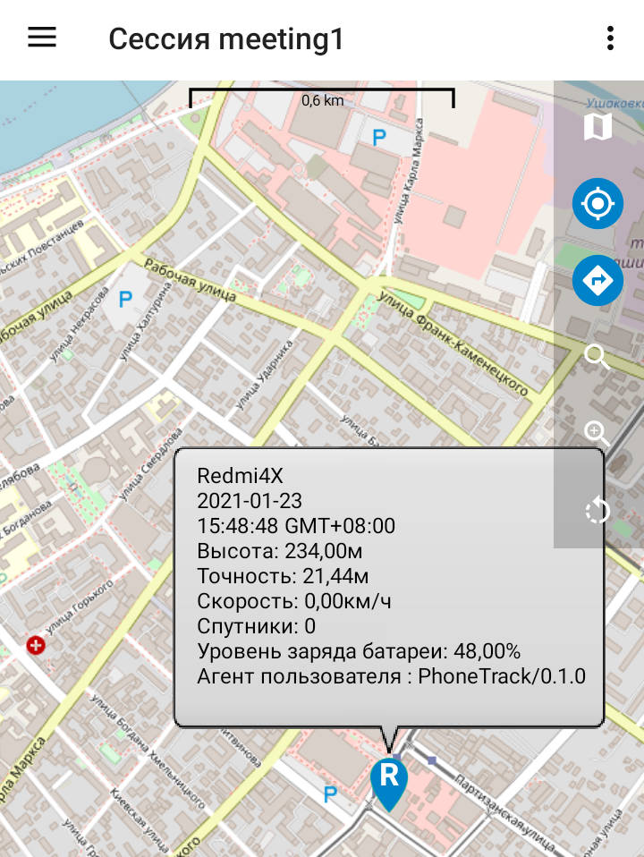
Task: Tap the 0,6 km scale bar
Action: tap(322, 98)
